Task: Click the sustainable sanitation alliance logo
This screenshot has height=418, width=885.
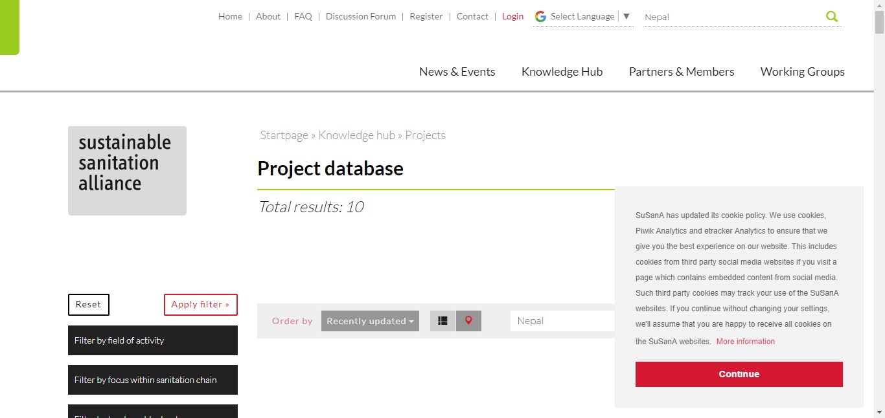Action: (x=127, y=170)
